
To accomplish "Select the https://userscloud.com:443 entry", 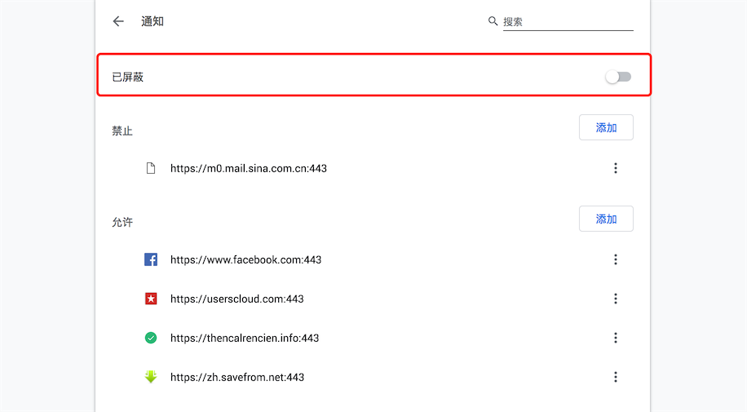I will [236, 299].
